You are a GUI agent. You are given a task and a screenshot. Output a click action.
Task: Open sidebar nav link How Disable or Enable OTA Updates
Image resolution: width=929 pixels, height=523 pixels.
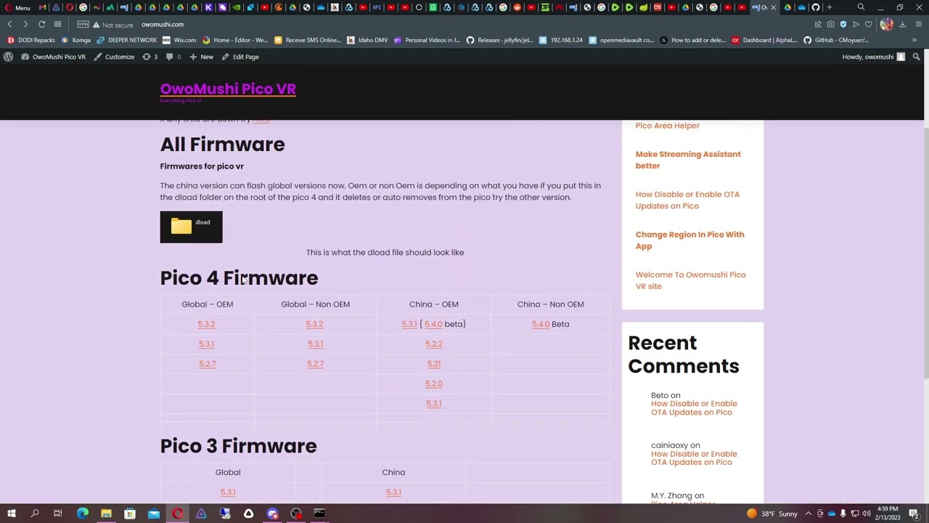(687, 200)
